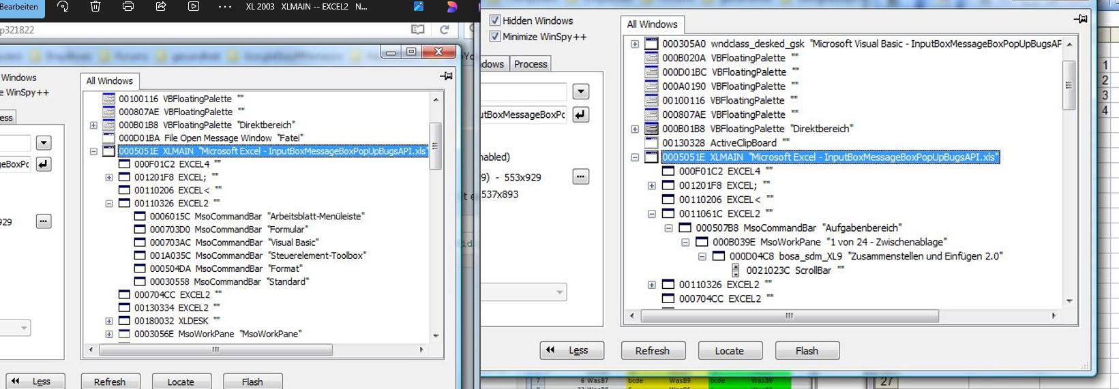Click text field containing InputBoxMessageBox text
The height and width of the screenshot is (389, 1119).
(x=524, y=114)
